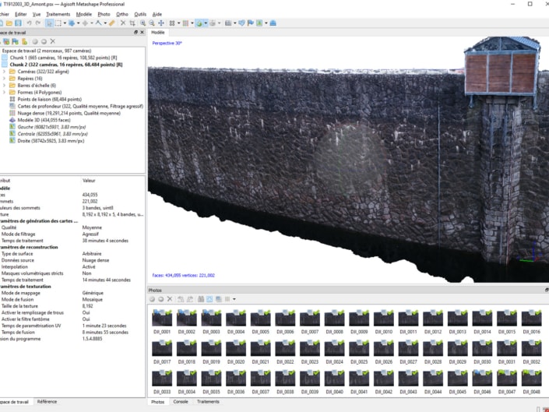Image resolution: width=549 pixels, height=412 pixels.
Task: Pick the Ruler measurement tool
Action: click(112, 23)
